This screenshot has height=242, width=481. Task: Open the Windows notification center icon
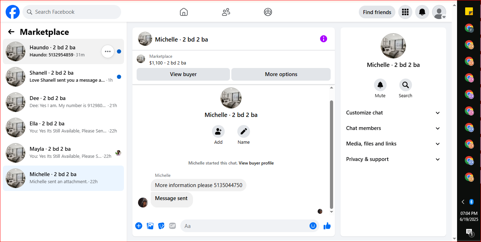click(x=469, y=232)
